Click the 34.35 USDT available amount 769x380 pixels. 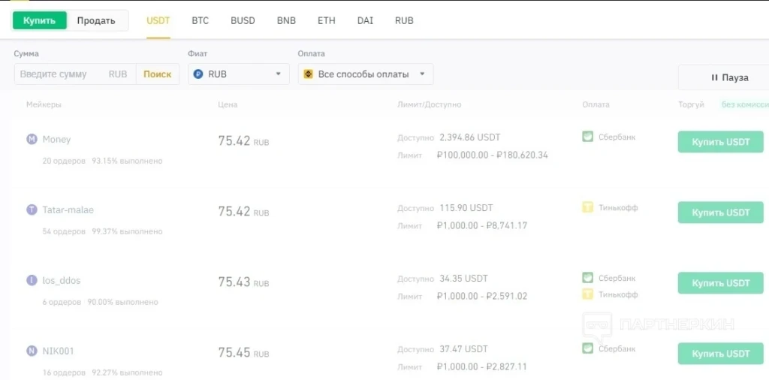(464, 279)
